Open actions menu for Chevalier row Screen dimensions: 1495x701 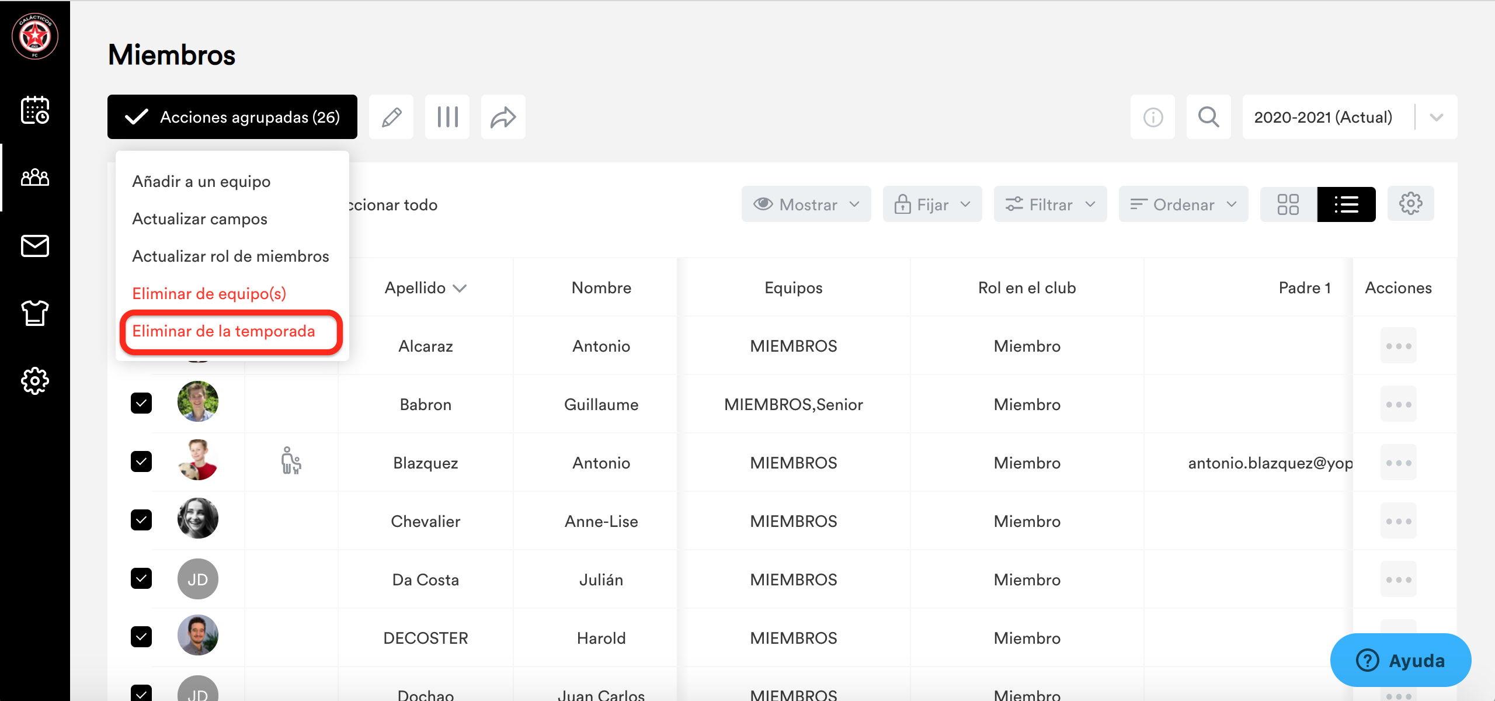(x=1399, y=521)
